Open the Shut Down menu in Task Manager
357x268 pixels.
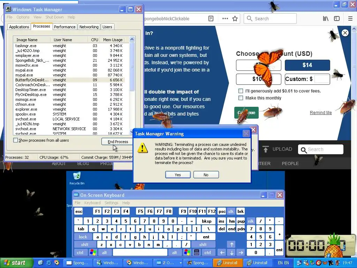(54, 17)
